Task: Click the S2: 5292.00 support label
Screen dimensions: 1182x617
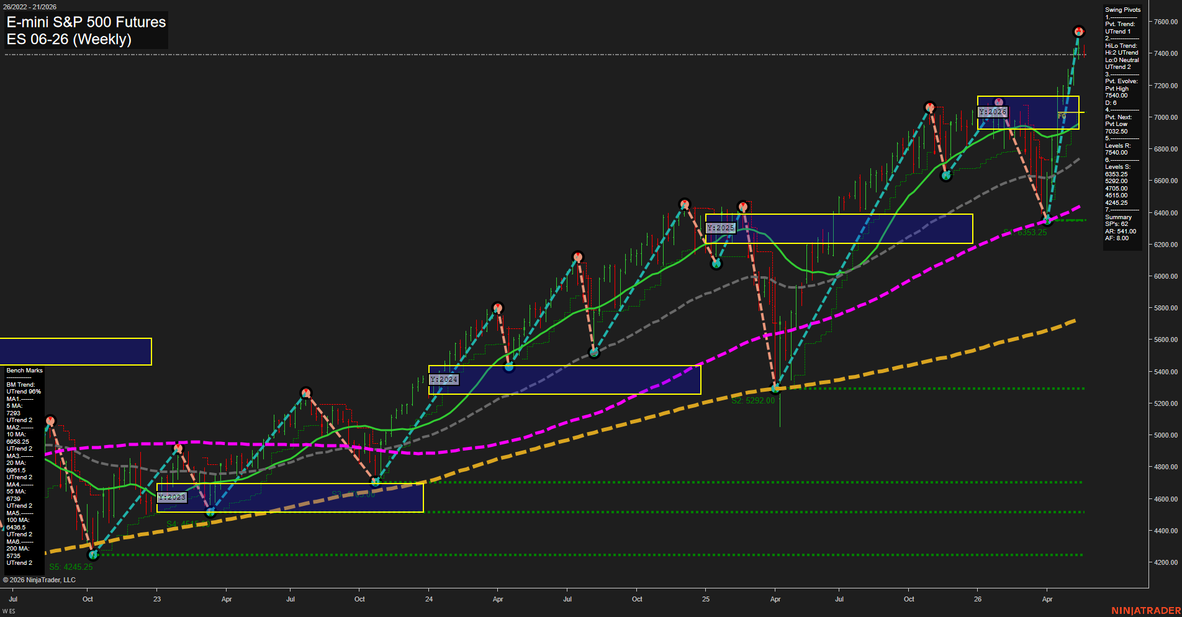Action: point(753,400)
